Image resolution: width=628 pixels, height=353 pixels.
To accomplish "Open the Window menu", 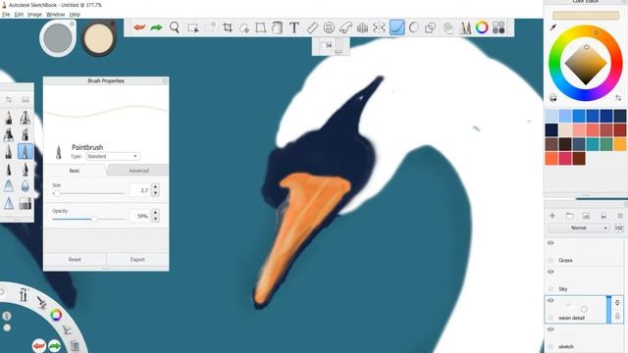I will [x=55, y=15].
